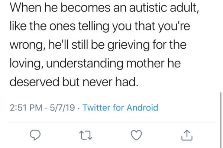Open the Twitter for Android source link
The image size is (223, 148).
point(120,107)
